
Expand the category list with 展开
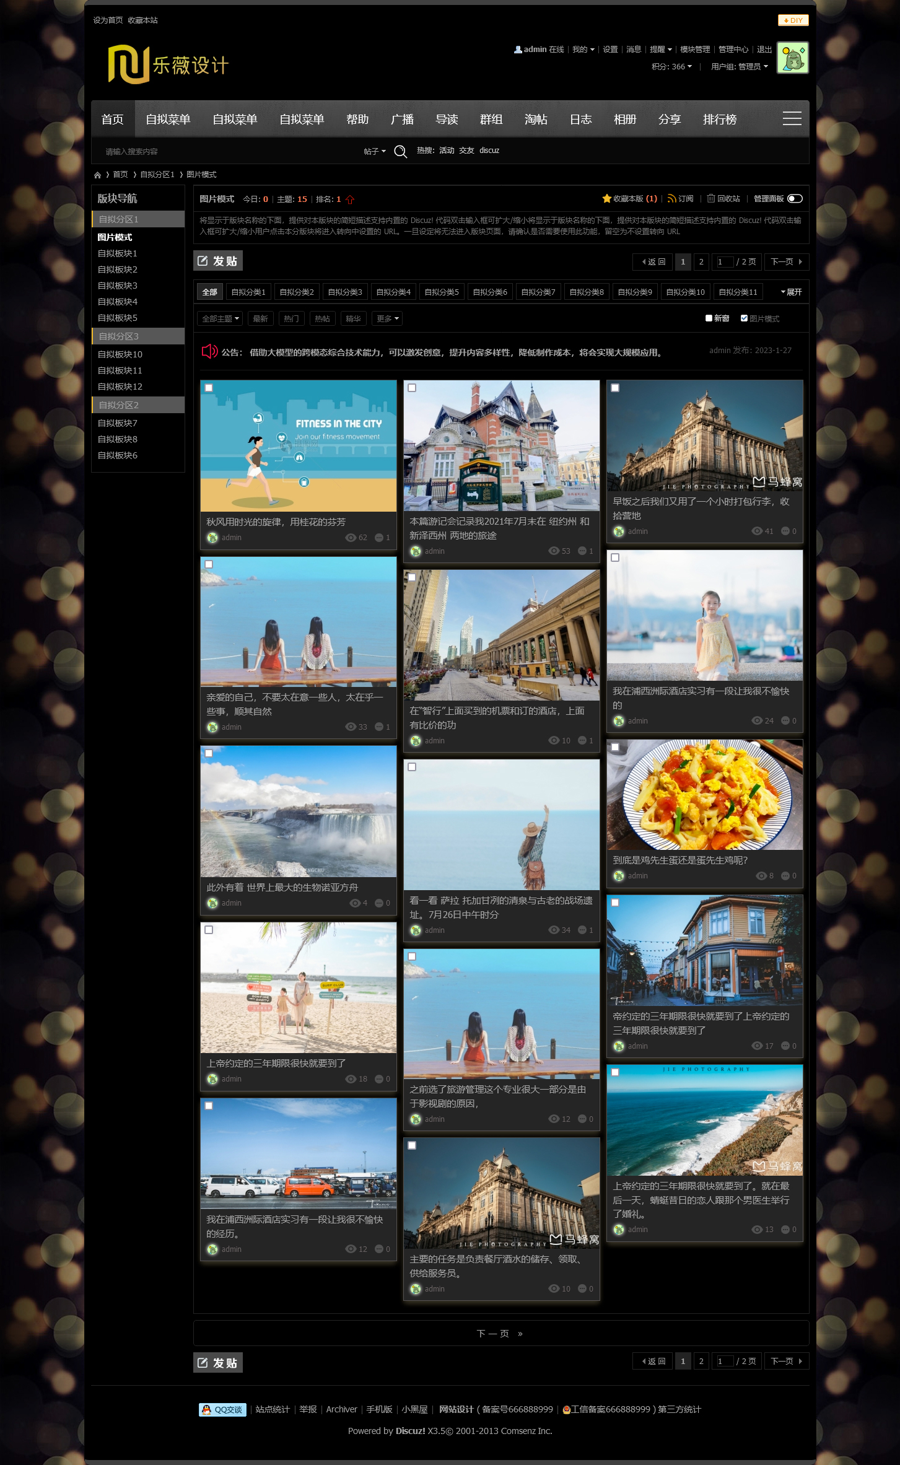click(791, 292)
